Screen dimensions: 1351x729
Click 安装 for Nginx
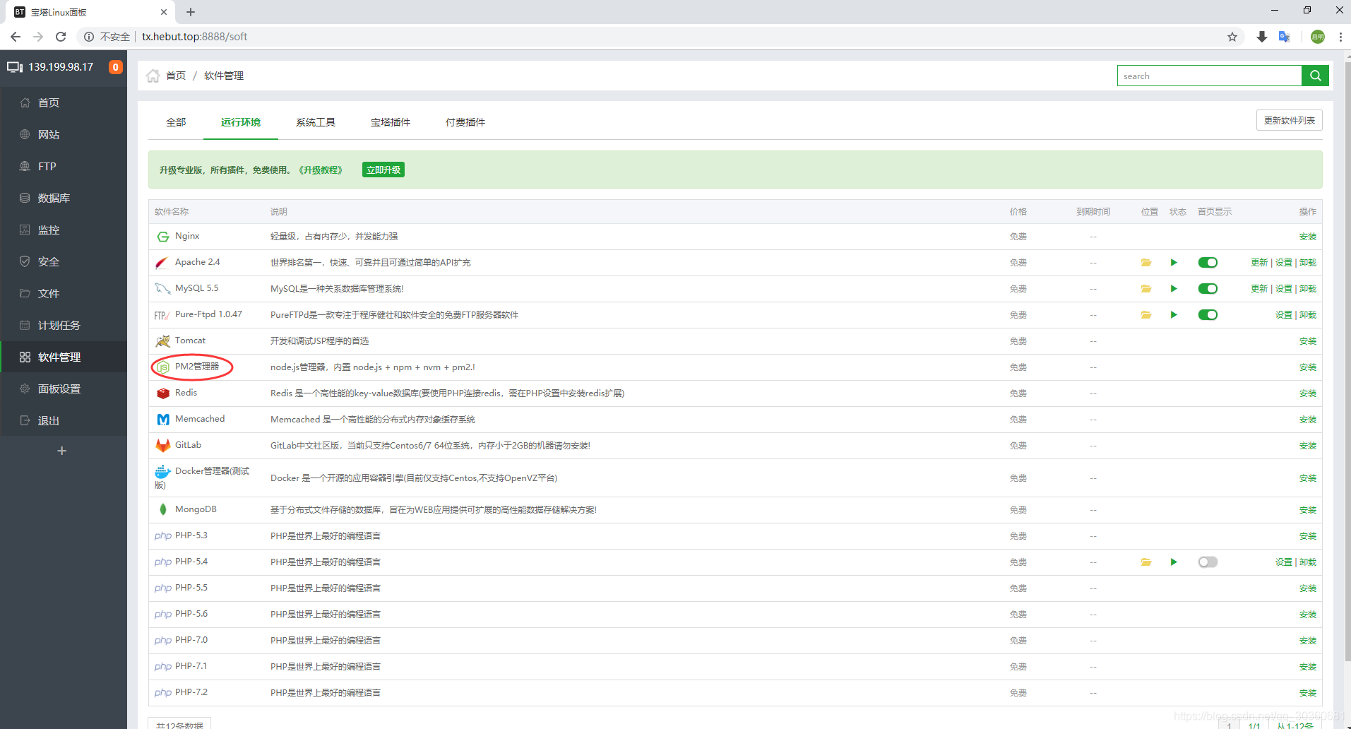coord(1308,237)
